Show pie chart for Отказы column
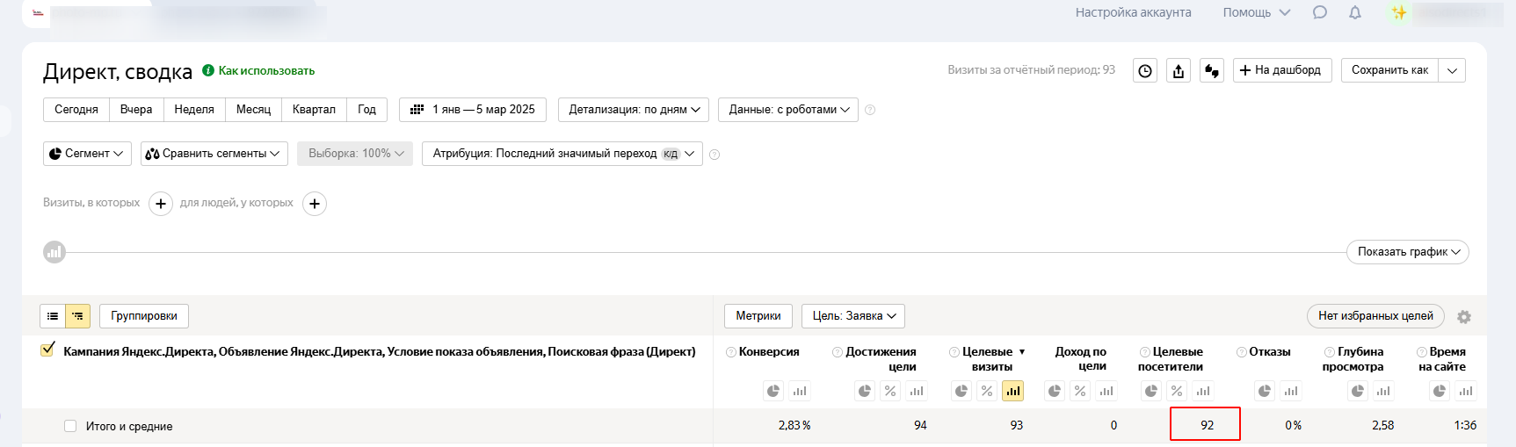 coord(1265,391)
